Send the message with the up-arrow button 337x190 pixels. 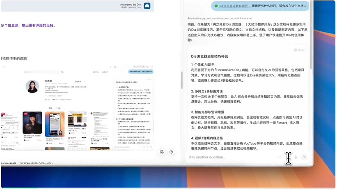(304, 157)
